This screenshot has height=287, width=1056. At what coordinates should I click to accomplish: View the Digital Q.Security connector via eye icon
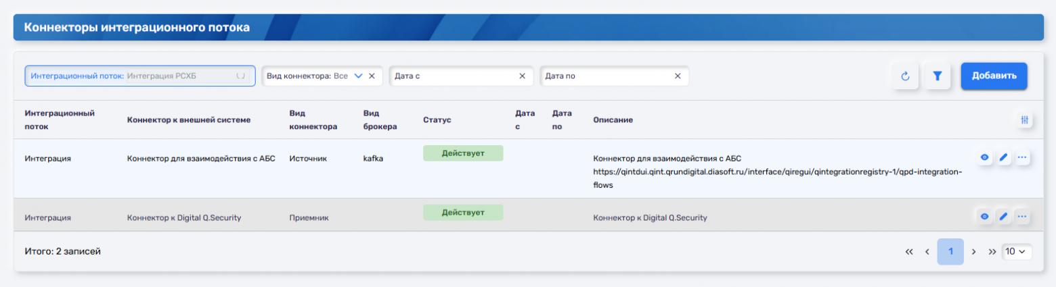(x=985, y=216)
